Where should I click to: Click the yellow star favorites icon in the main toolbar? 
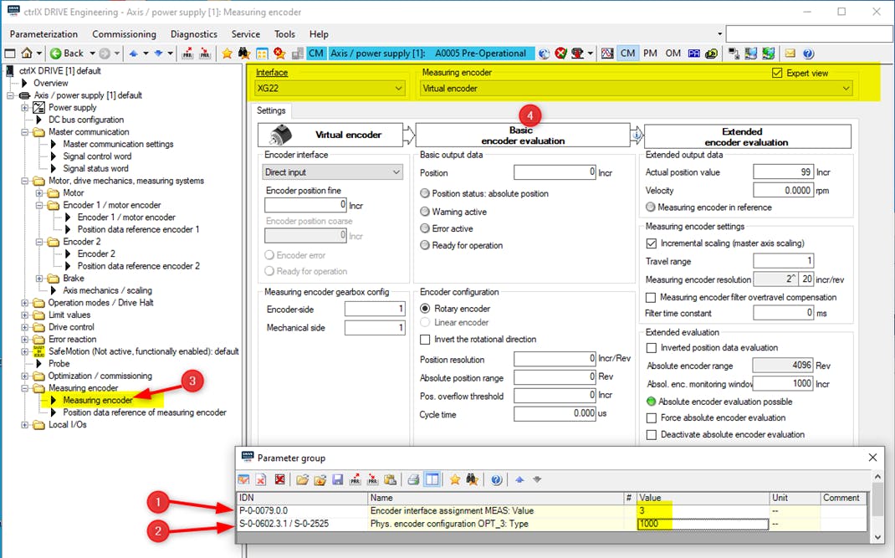[227, 54]
